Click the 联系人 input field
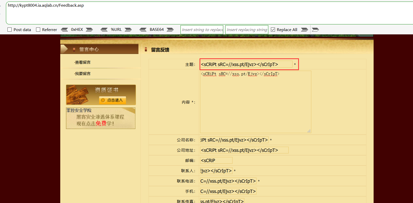The height and width of the screenshot is (203, 413). point(216,171)
